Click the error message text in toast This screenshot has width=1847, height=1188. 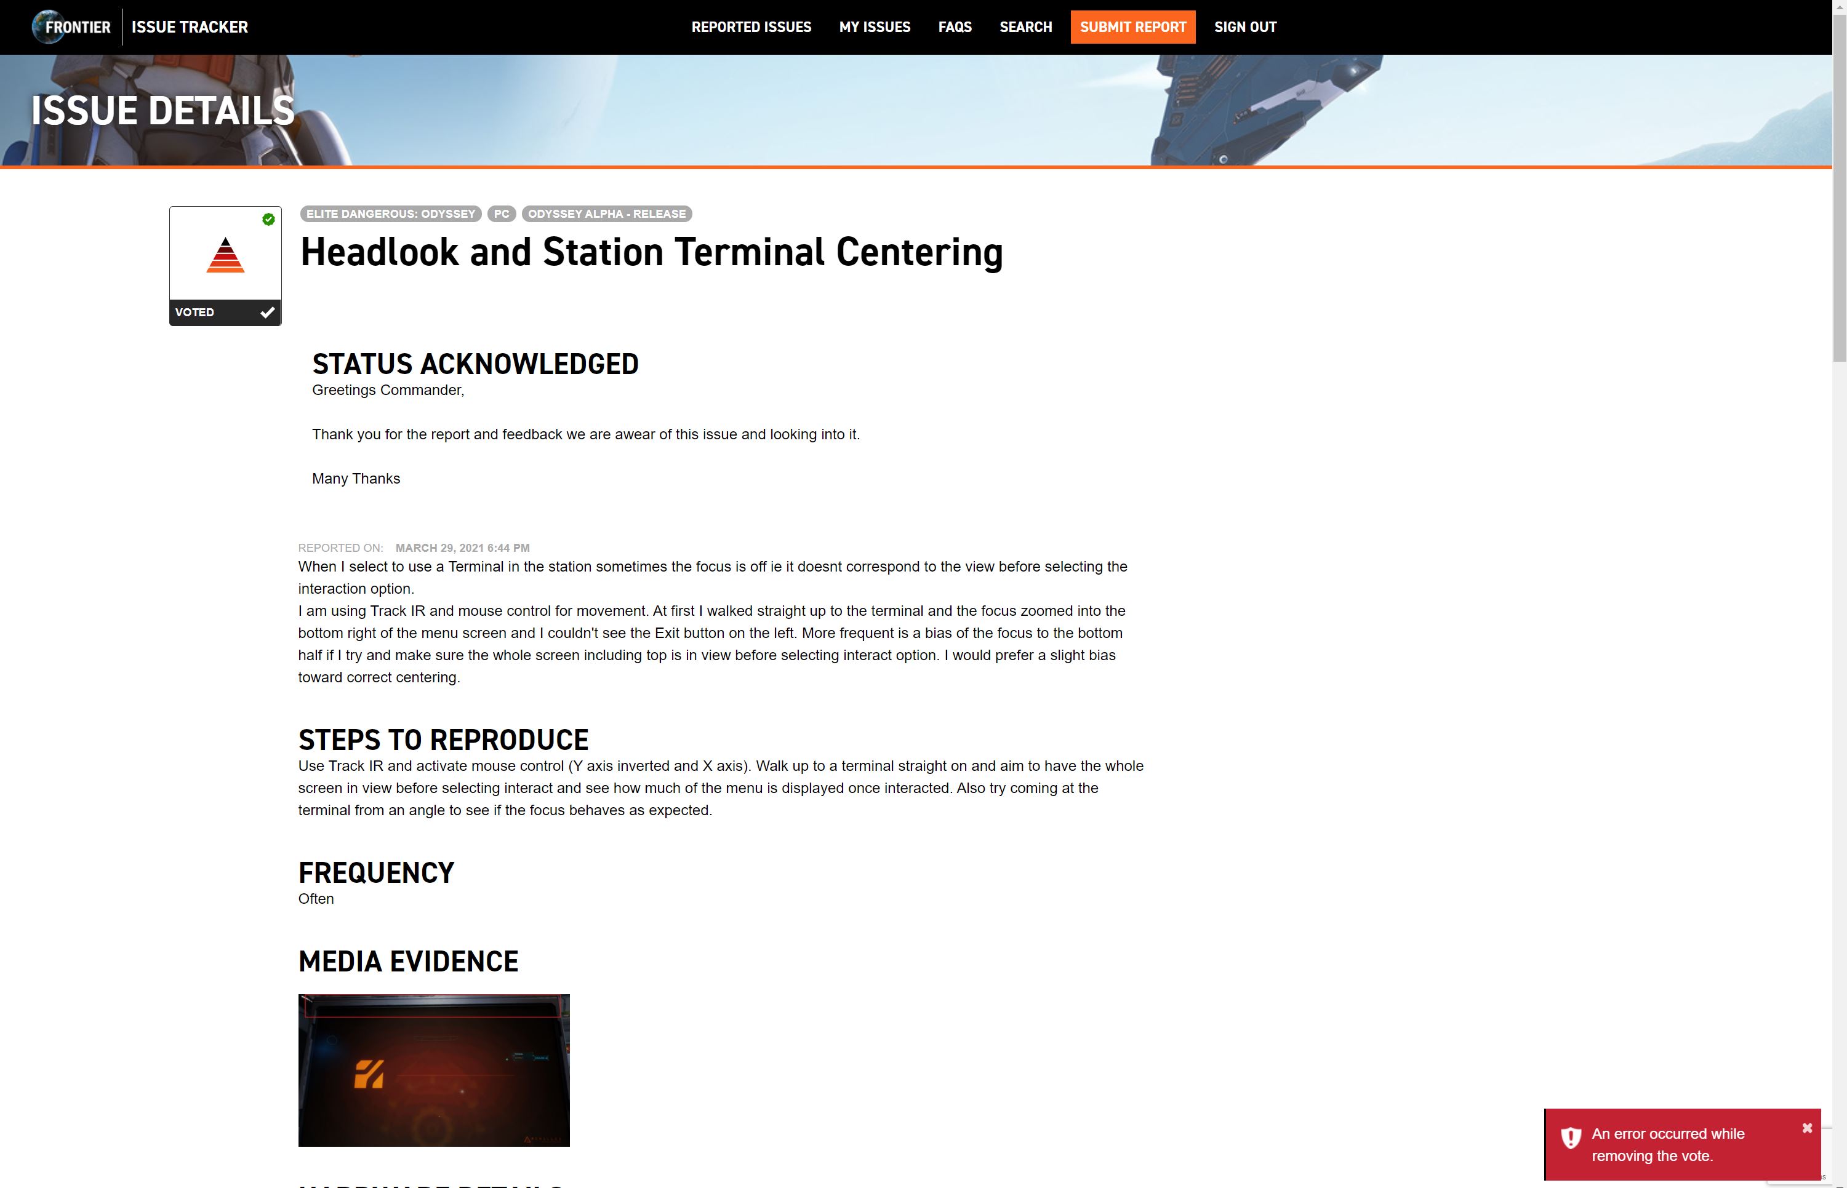pyautogui.click(x=1667, y=1145)
